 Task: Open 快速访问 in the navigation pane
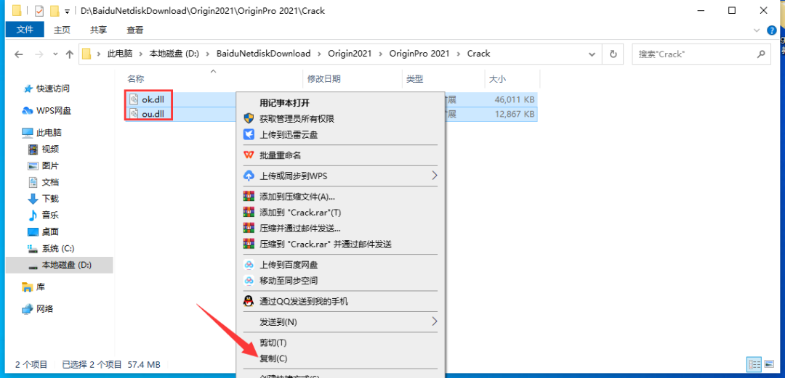click(52, 89)
